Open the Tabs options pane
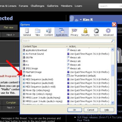 38,32
